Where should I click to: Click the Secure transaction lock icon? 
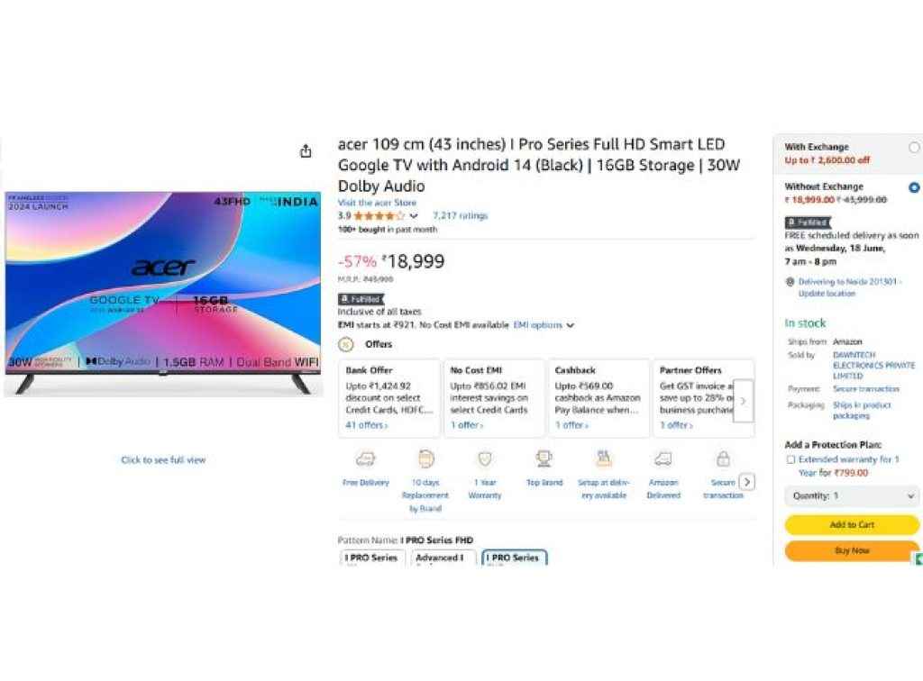pyautogui.click(x=724, y=459)
